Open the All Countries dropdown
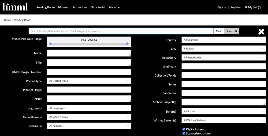Viewport: 268px width, 136px height. coord(224,40)
